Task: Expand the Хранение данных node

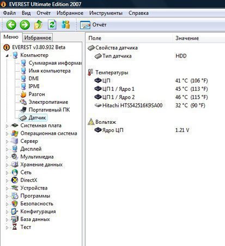Action: click(x=7, y=165)
